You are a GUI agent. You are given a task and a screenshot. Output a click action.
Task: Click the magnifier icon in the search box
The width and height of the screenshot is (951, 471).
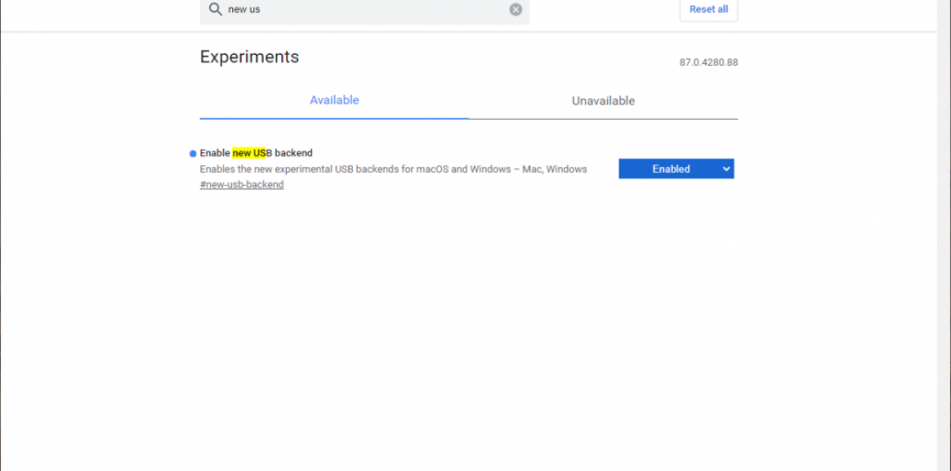coord(215,9)
